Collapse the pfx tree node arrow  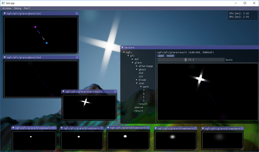(x=128, y=56)
